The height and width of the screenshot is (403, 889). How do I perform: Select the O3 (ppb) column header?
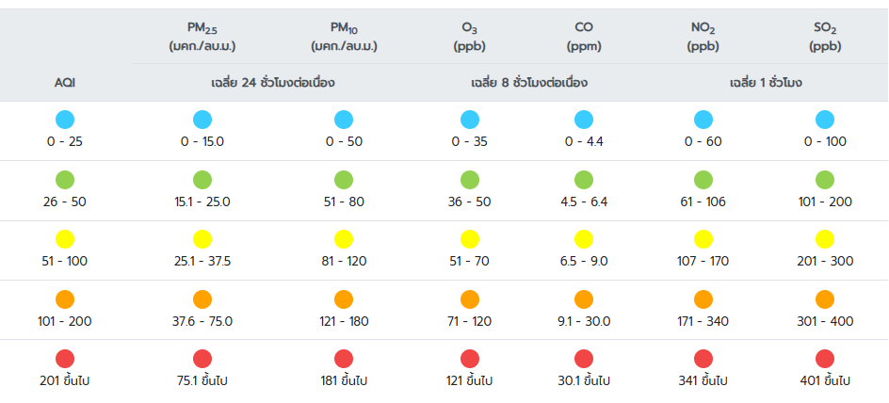tap(469, 36)
